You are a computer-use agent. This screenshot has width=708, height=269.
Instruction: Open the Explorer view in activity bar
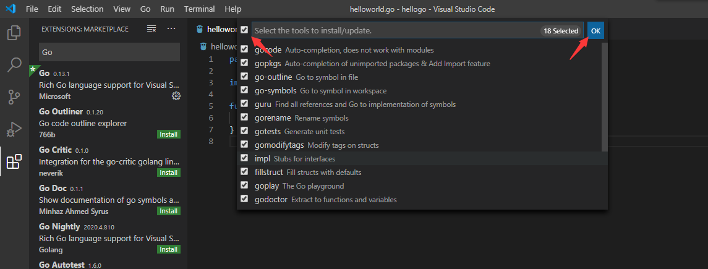tap(14, 33)
